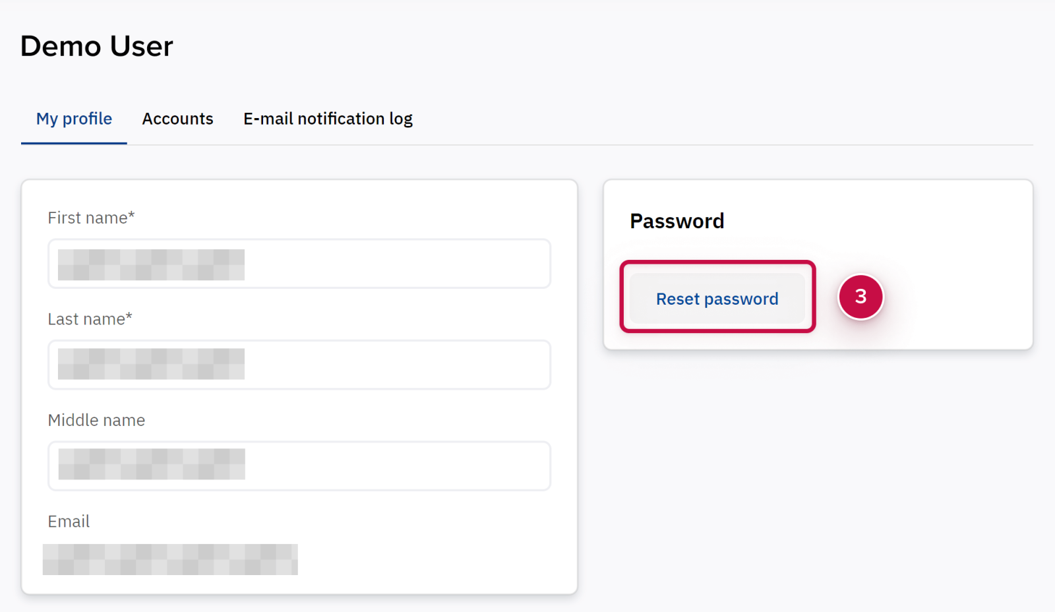Click the pixelated text in Middle name
Image resolution: width=1055 pixels, height=612 pixels.
[152, 464]
